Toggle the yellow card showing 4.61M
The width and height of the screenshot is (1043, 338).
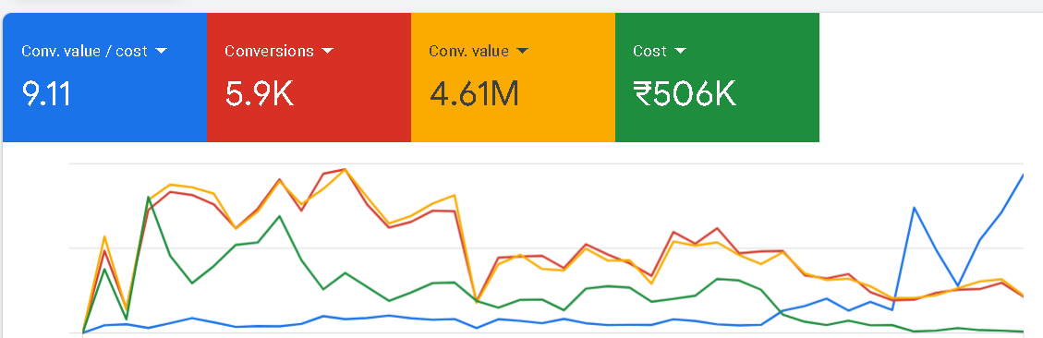coord(513,78)
